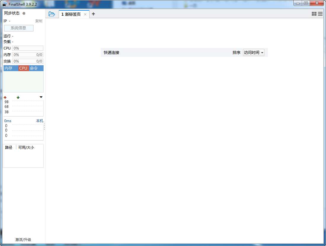Select the 内存 monitor tab
The height and width of the screenshot is (246, 326).
point(8,68)
